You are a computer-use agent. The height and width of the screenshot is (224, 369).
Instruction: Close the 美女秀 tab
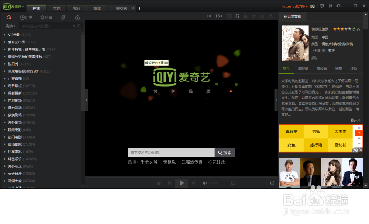[133, 8]
